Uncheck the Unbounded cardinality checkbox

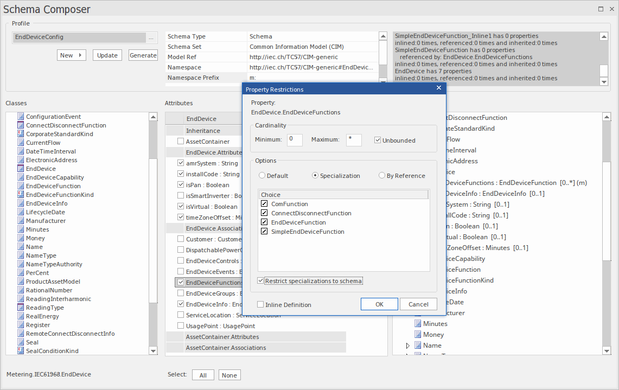click(x=378, y=139)
